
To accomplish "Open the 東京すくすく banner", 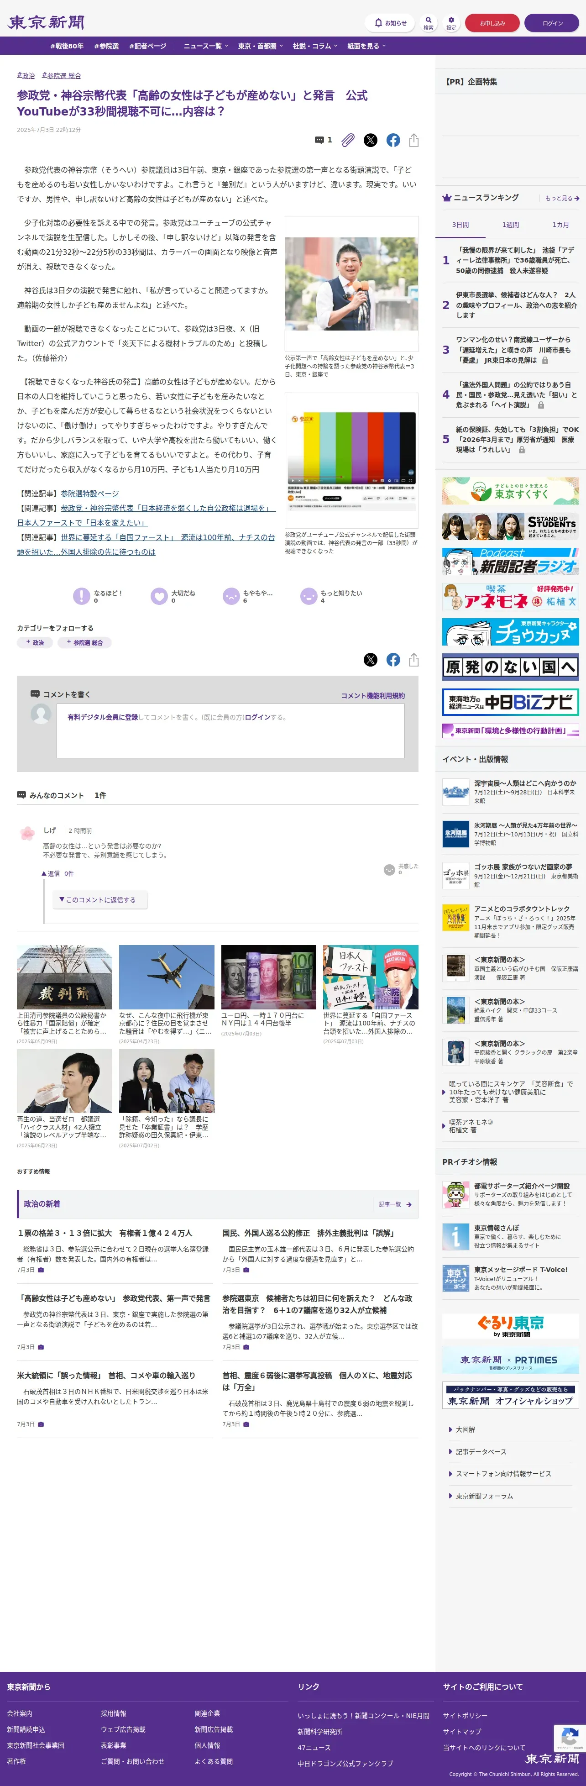I will click(x=510, y=490).
